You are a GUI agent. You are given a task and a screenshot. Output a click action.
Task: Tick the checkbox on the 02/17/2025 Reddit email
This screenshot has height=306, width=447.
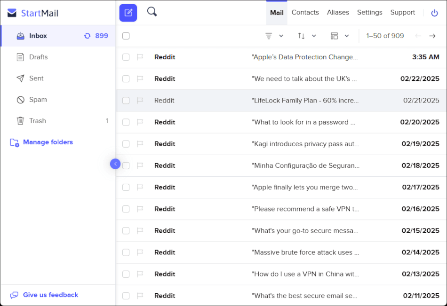tap(126, 187)
